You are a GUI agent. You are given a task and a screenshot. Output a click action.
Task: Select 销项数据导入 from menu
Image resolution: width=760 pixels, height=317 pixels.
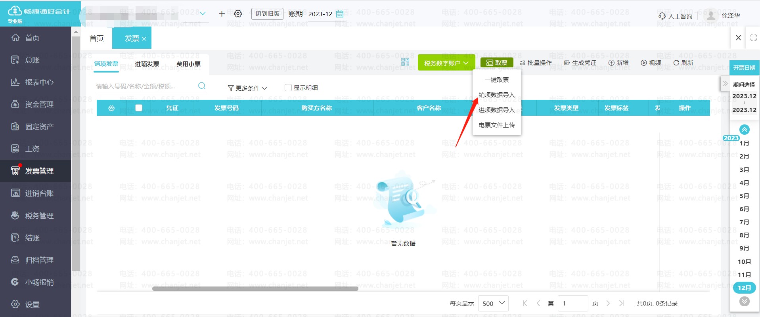(496, 95)
